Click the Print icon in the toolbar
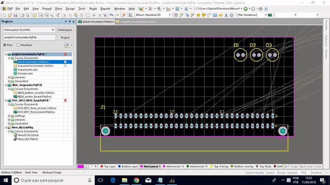This screenshot has height=185, width=330. [22, 15]
